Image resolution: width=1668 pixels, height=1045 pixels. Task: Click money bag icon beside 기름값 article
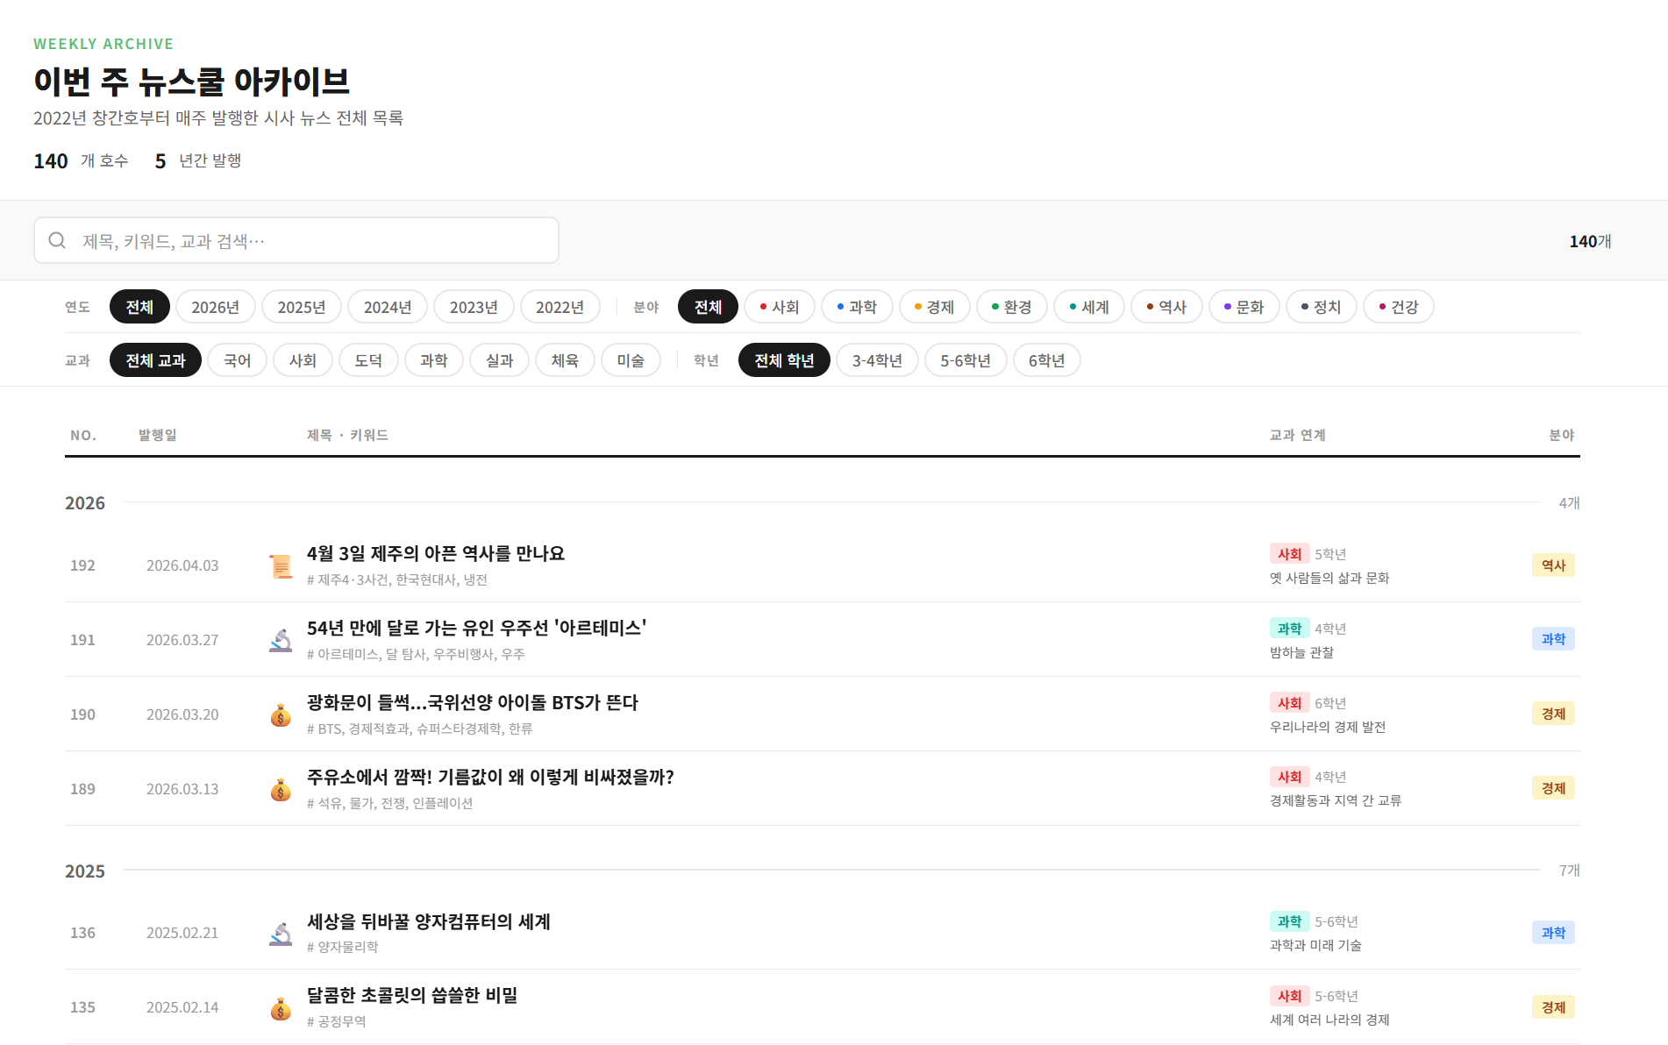coord(281,790)
